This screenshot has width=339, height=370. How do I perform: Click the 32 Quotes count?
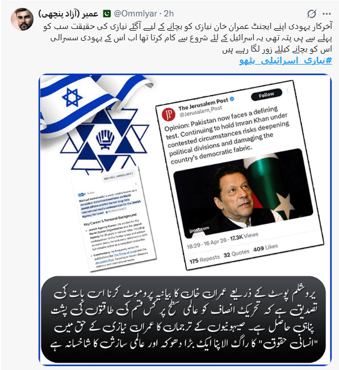pyautogui.click(x=236, y=254)
